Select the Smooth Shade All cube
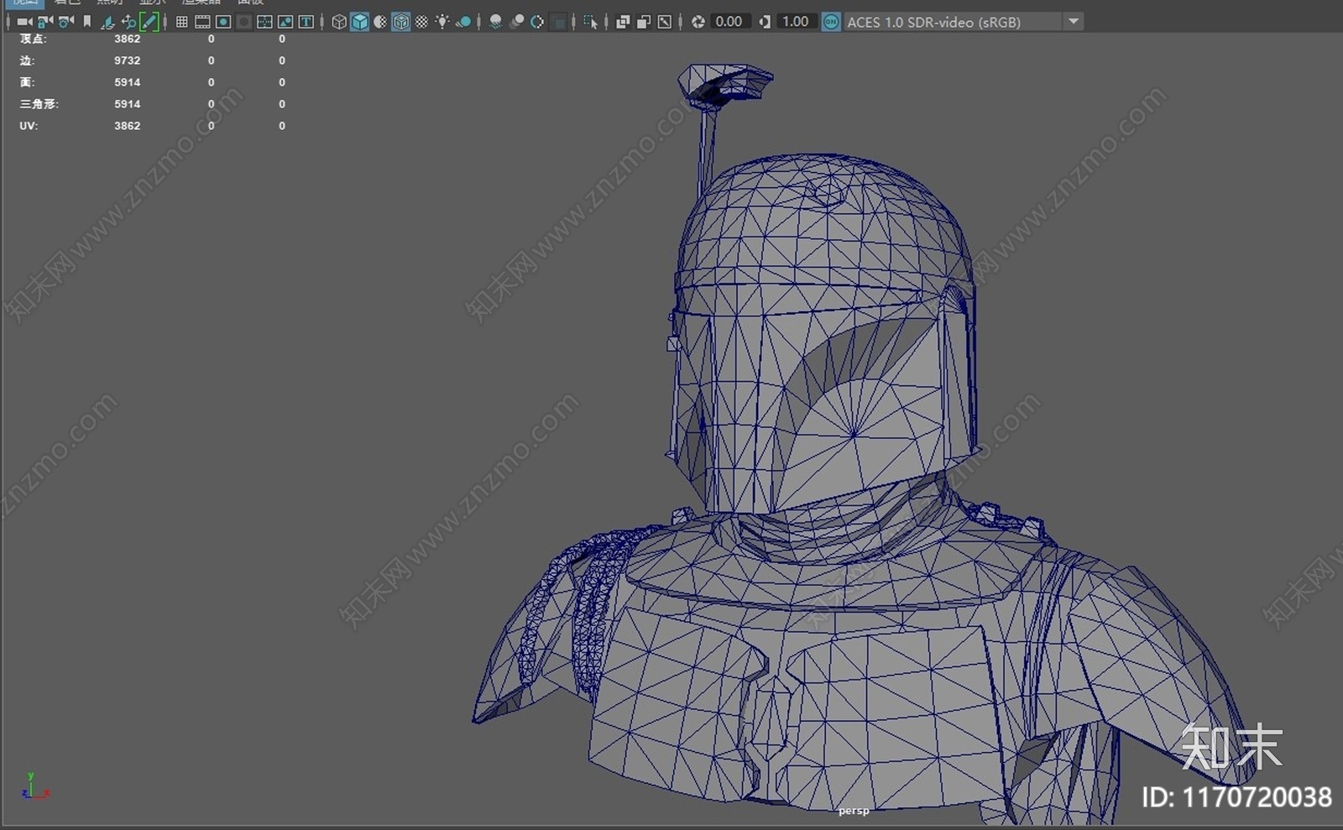The image size is (1343, 830). click(359, 22)
